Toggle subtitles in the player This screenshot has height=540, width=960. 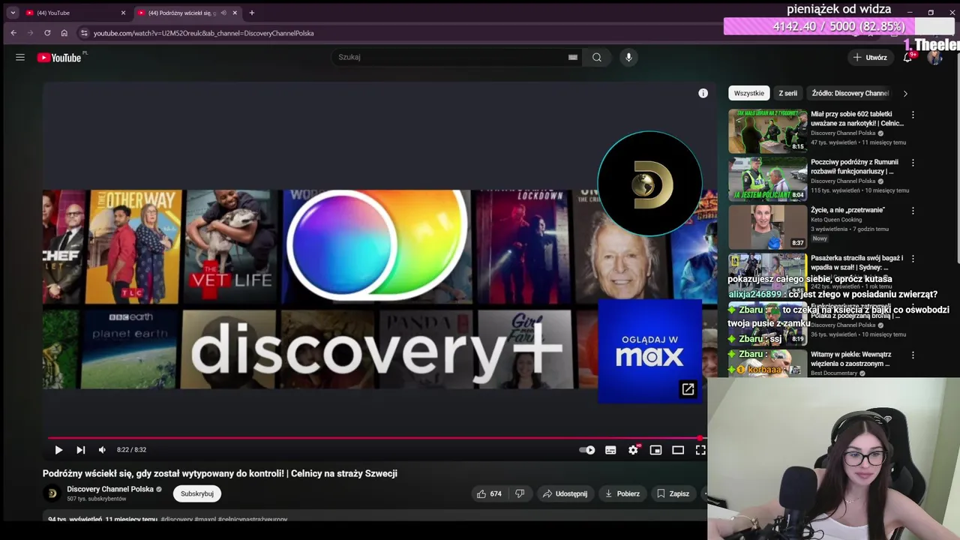click(610, 450)
